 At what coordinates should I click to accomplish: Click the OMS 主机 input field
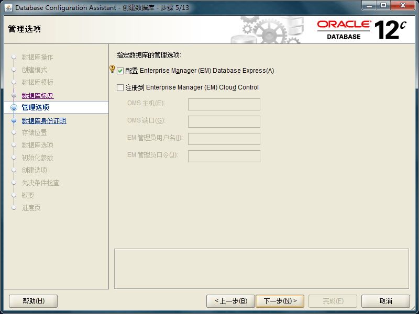click(x=224, y=105)
